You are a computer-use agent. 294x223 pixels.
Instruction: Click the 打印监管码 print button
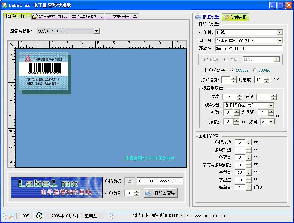[x=161, y=193]
